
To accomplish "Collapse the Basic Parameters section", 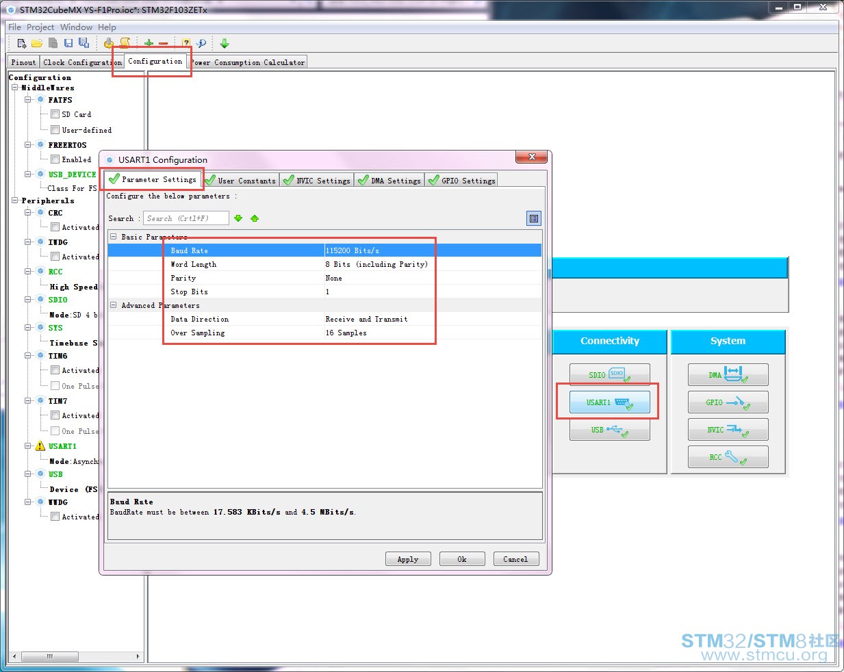I will tap(114, 236).
